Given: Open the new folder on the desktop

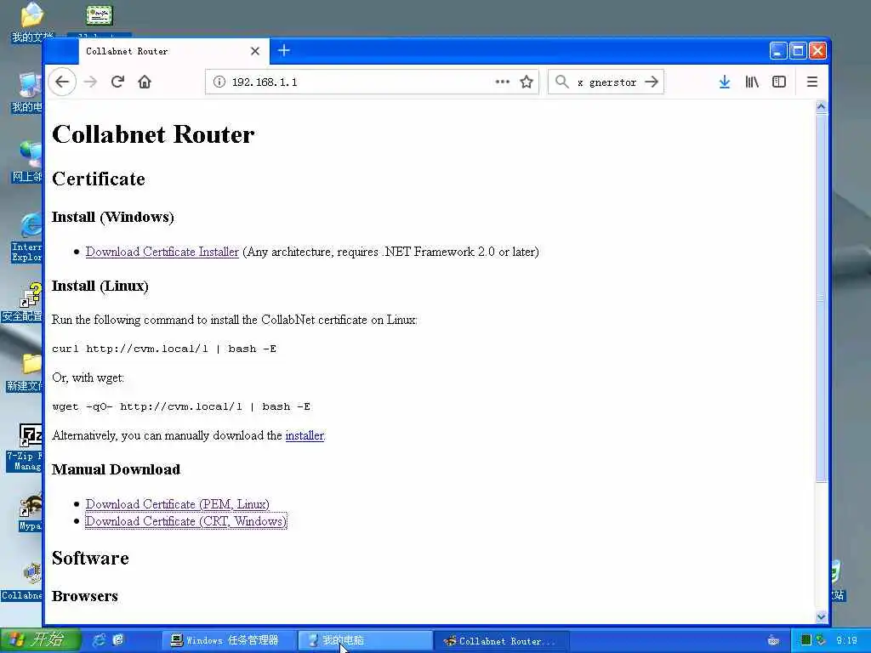Looking at the screenshot, I should point(25,372).
